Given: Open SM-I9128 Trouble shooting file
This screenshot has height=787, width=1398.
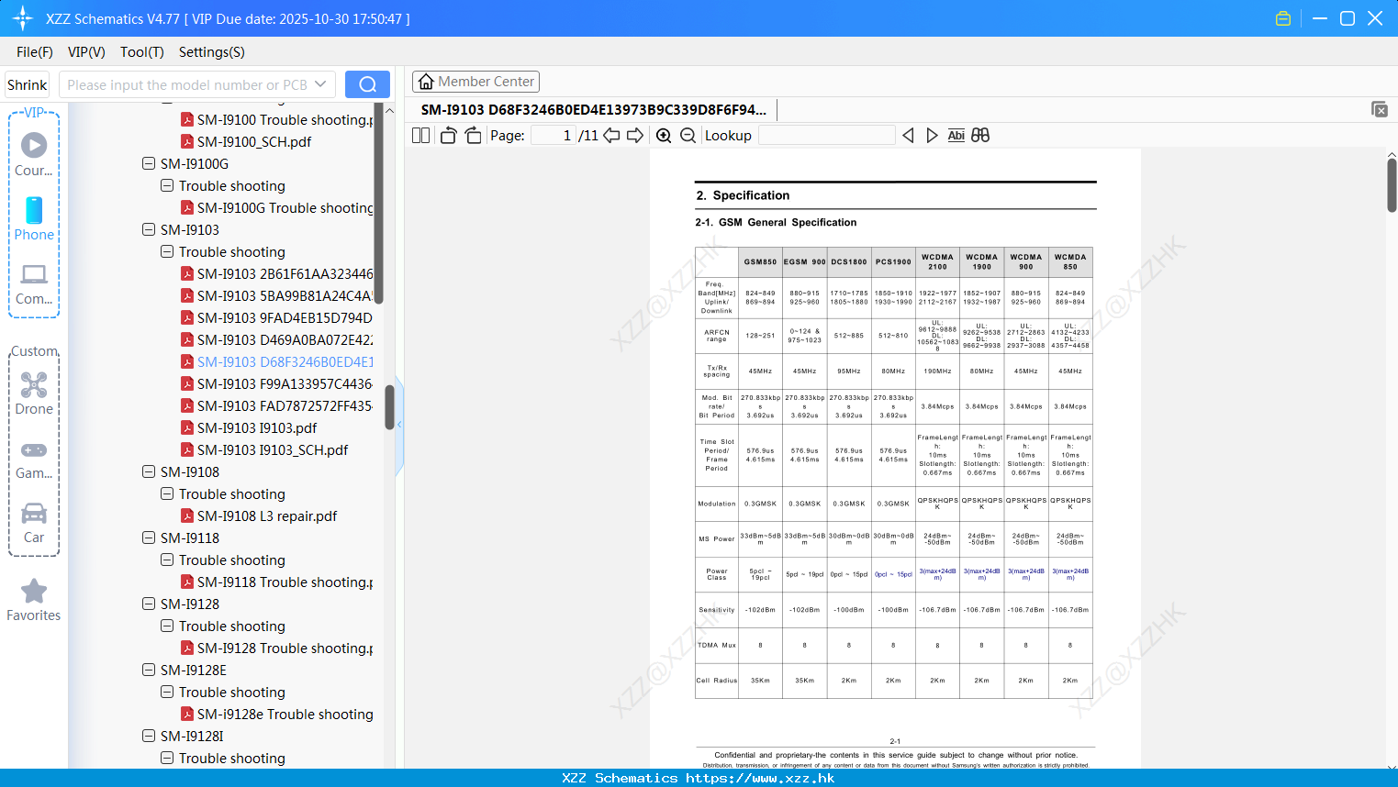Looking at the screenshot, I should click(285, 648).
